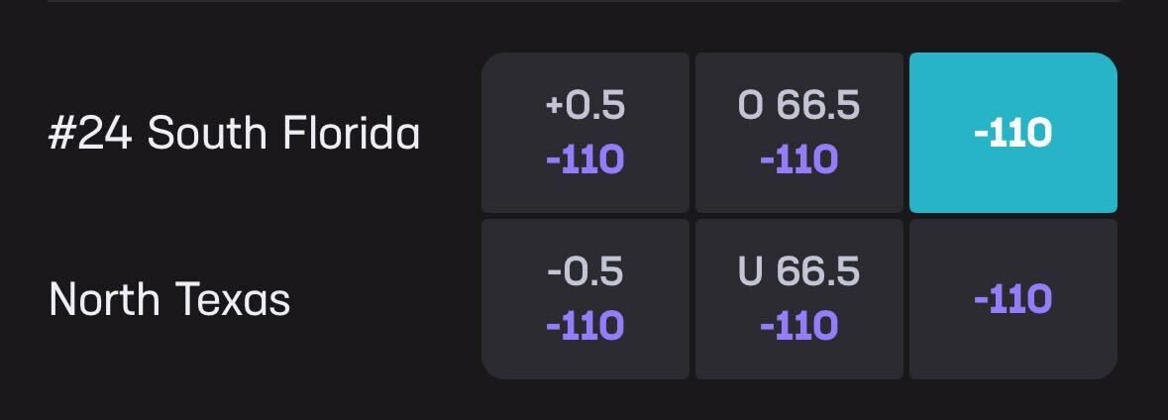1168x420 pixels.
Task: Select North Texas -0.5 spread bet
Action: click(584, 299)
